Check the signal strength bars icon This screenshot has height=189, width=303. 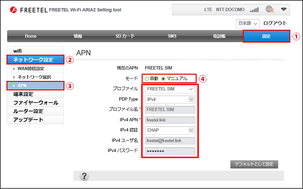pyautogui.click(x=254, y=10)
